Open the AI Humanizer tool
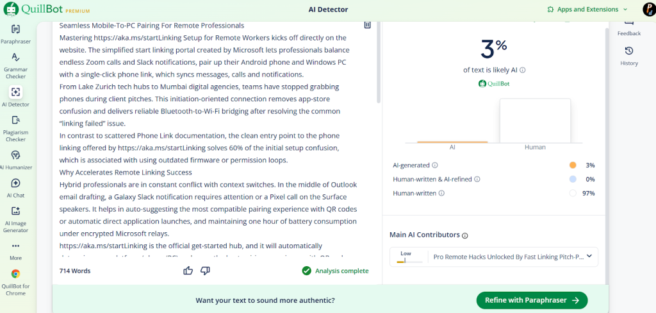The height and width of the screenshot is (313, 656). [15, 155]
